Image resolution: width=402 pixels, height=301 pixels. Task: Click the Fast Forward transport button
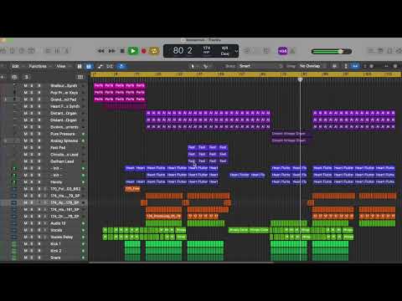click(x=112, y=51)
